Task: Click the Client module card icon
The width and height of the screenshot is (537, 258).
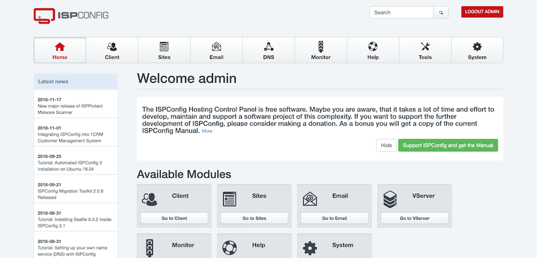Action: tap(149, 199)
